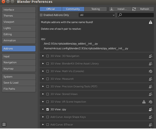Expand the MeasureIt add-on details
The width and height of the screenshot is (156, 129).
43,79
